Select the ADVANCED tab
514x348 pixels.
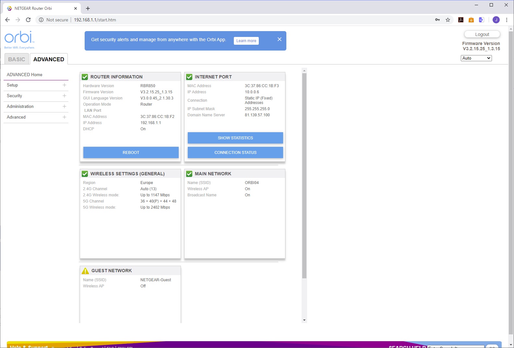49,59
